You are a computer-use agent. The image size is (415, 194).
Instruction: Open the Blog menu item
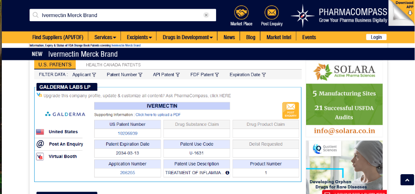251,37
